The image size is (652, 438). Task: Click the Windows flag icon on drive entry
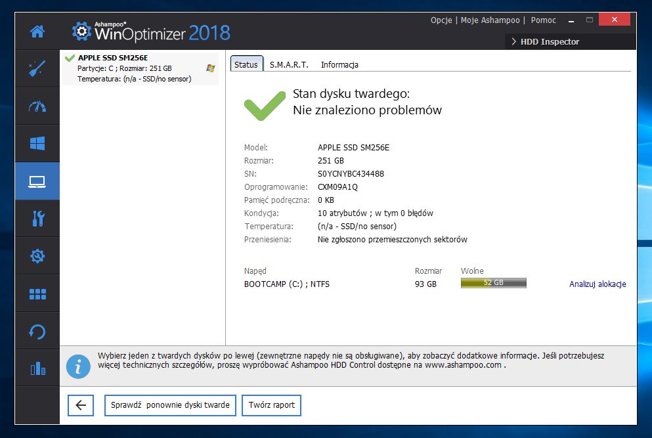coord(210,68)
